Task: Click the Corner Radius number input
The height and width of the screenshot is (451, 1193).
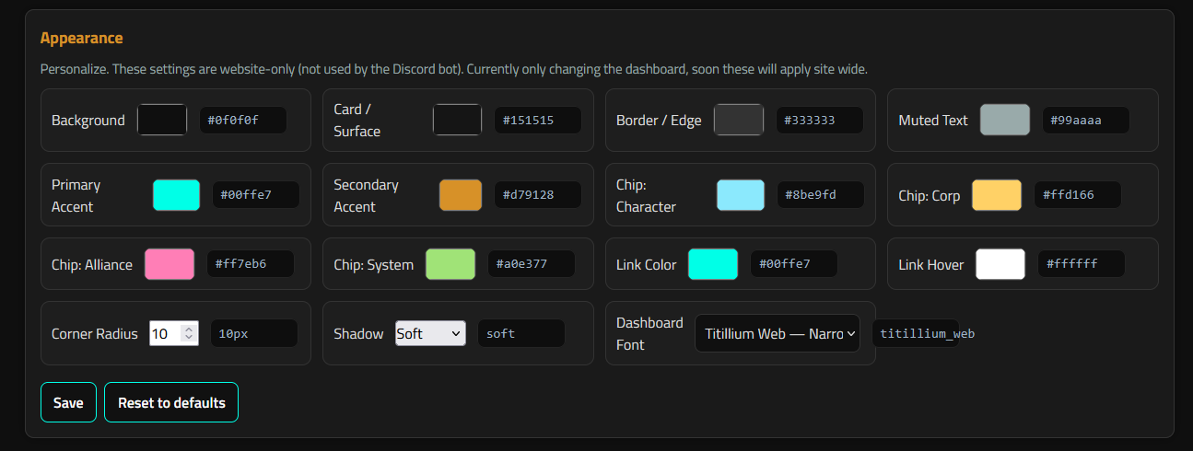Action: tap(165, 333)
